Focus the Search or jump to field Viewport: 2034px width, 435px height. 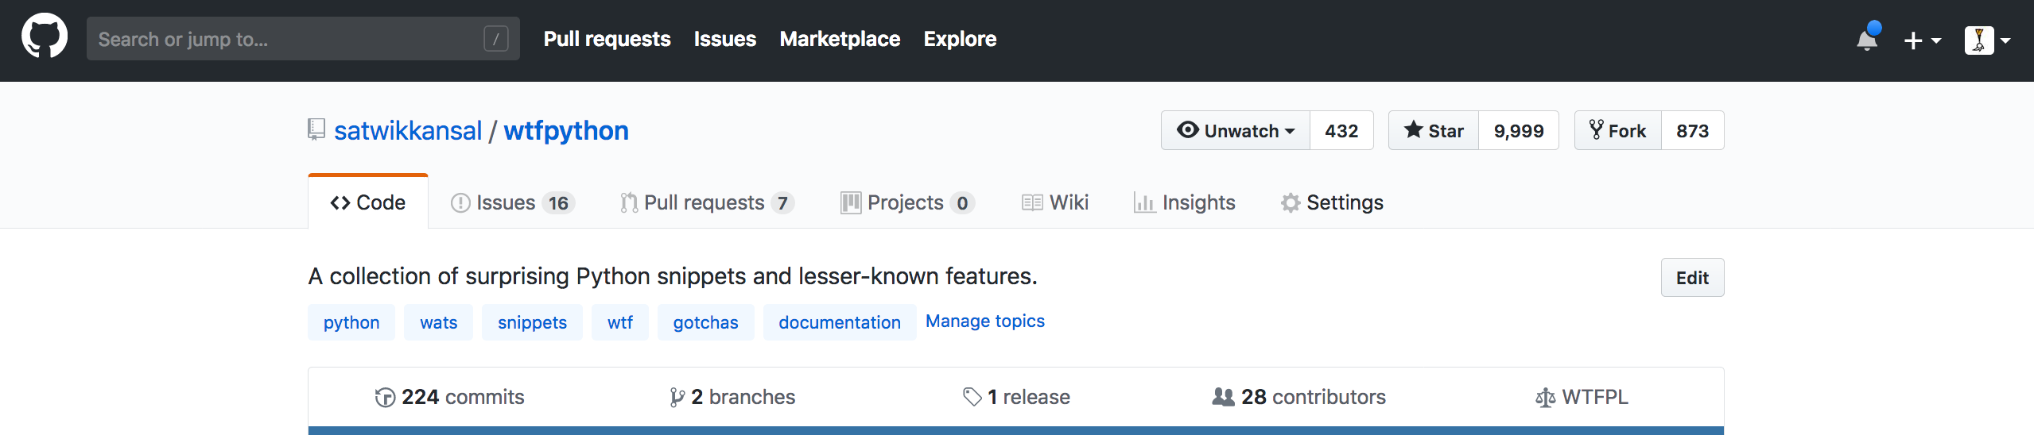[303, 39]
